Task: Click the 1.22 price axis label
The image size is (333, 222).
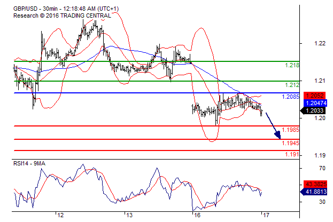Action: pyautogui.click(x=320, y=43)
